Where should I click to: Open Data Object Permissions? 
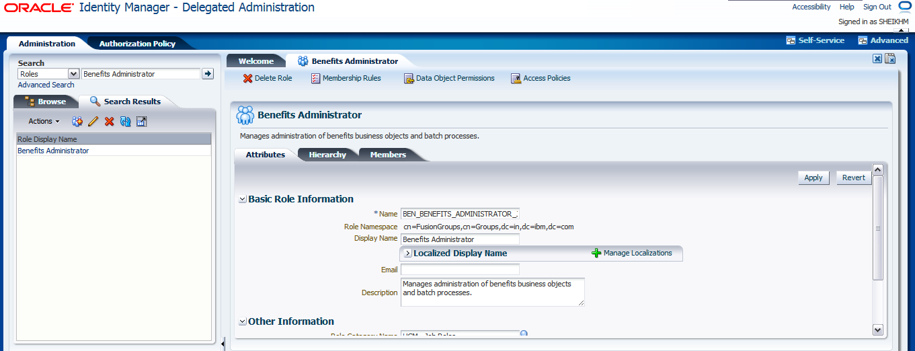tap(449, 78)
